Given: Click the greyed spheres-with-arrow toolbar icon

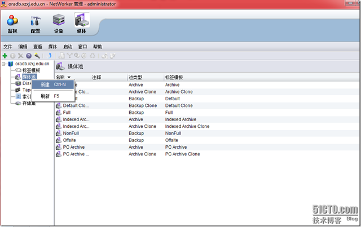Looking at the screenshot, I should click(104, 56).
